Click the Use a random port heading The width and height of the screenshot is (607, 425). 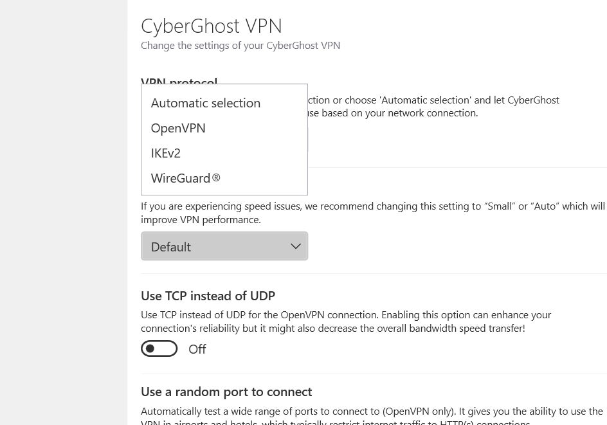click(x=226, y=392)
